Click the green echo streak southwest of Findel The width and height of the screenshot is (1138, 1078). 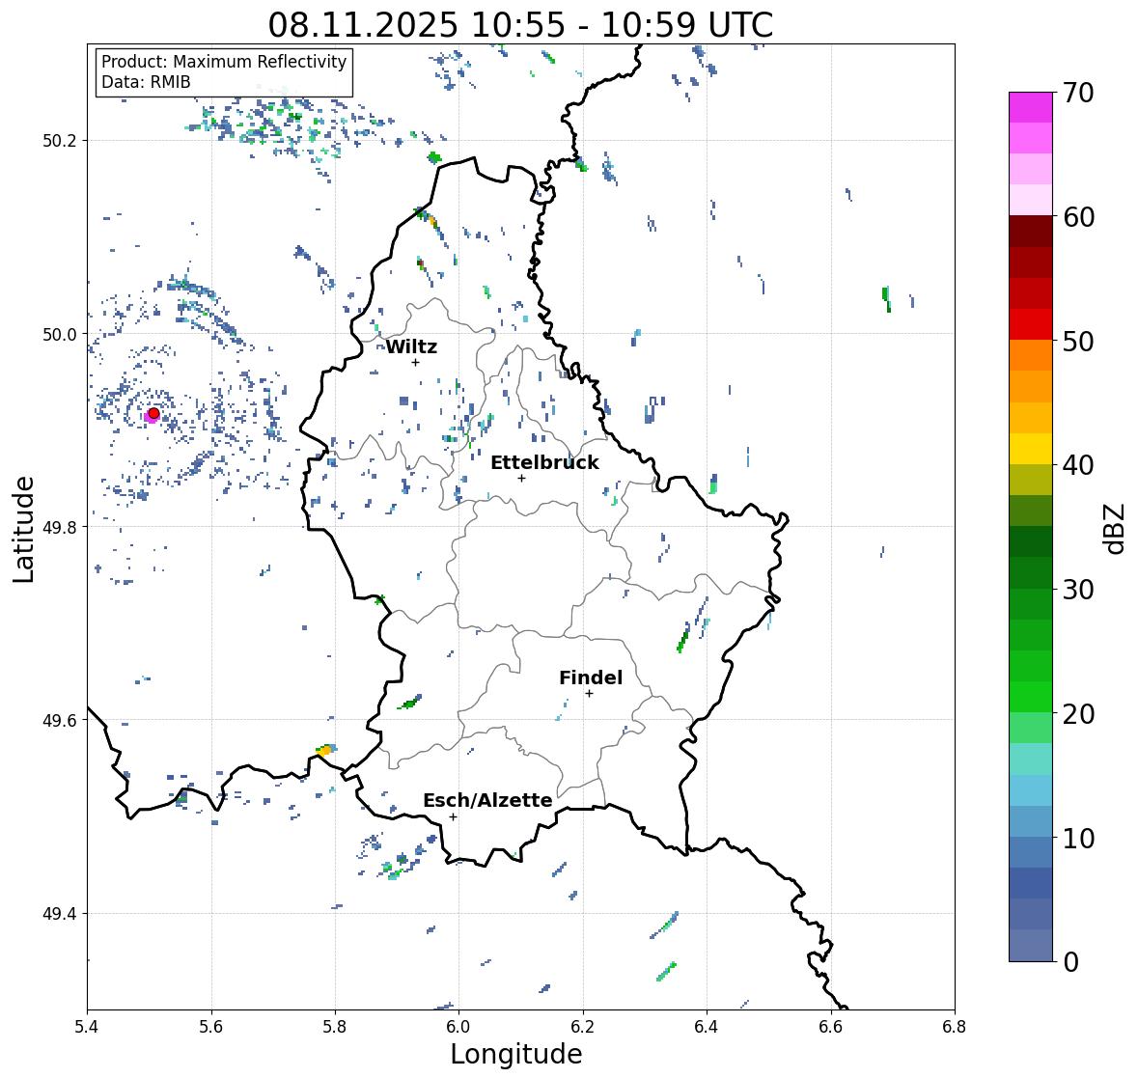[x=410, y=703]
